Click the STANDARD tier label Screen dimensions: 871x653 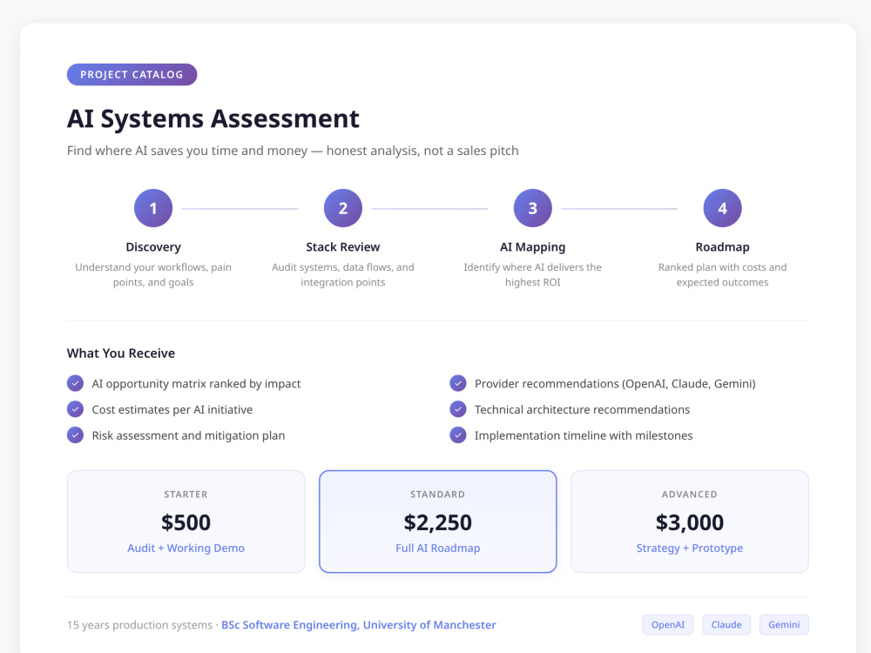point(438,495)
